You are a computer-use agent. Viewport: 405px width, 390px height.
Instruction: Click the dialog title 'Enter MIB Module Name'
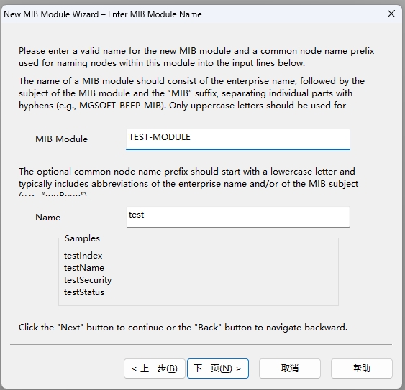[x=155, y=14]
